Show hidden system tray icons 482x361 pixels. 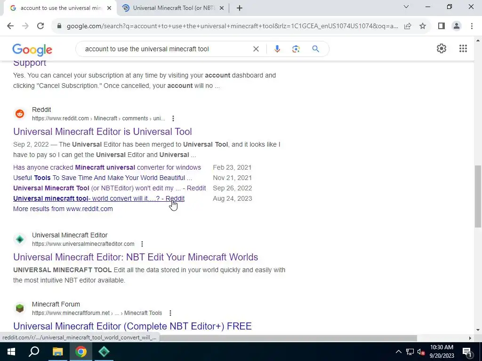(x=398, y=352)
